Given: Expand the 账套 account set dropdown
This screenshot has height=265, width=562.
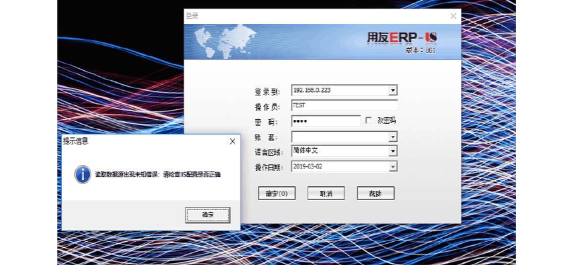Looking at the screenshot, I should click(x=393, y=137).
